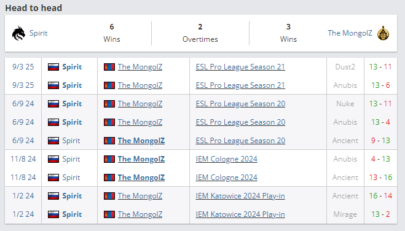The image size is (405, 231).
Task: Open ESL Pro League Season 20 Nuke link
Action: [240, 104]
